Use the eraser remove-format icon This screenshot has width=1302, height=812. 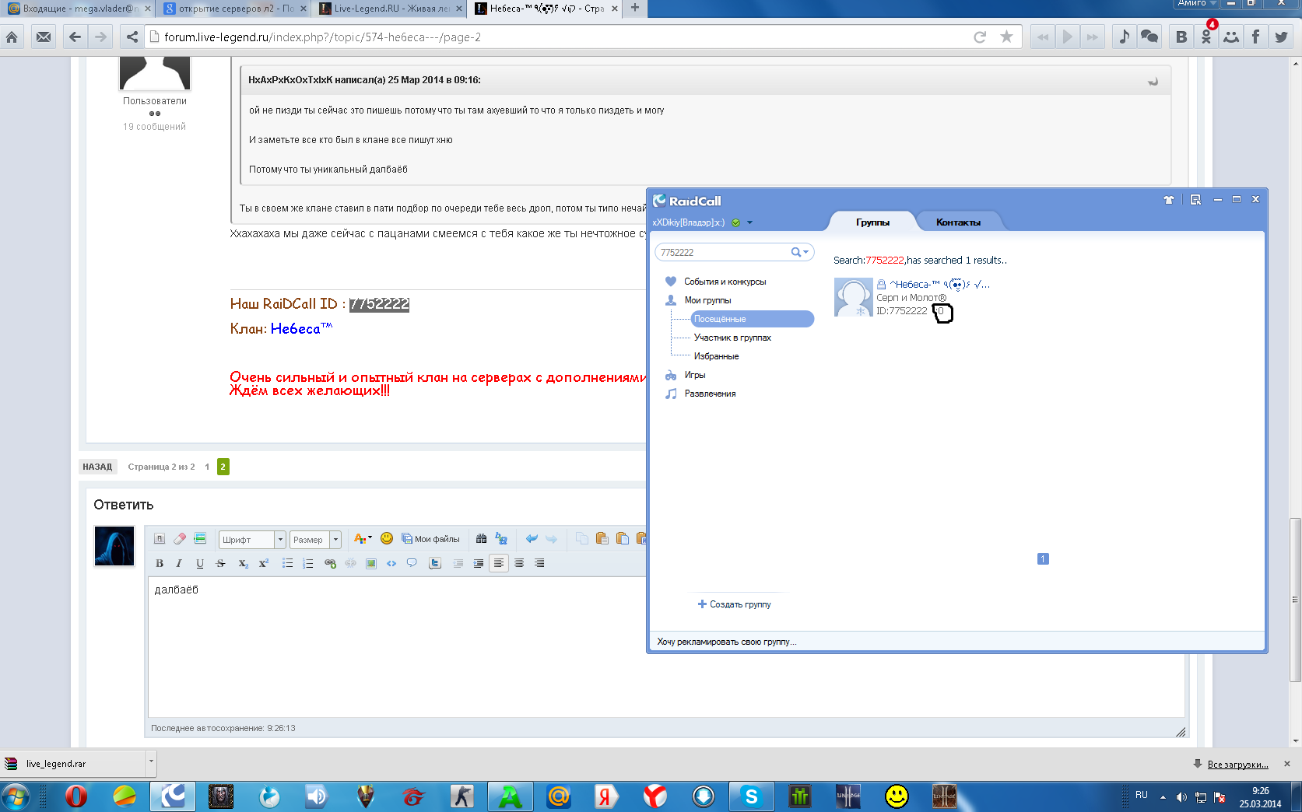pos(180,538)
